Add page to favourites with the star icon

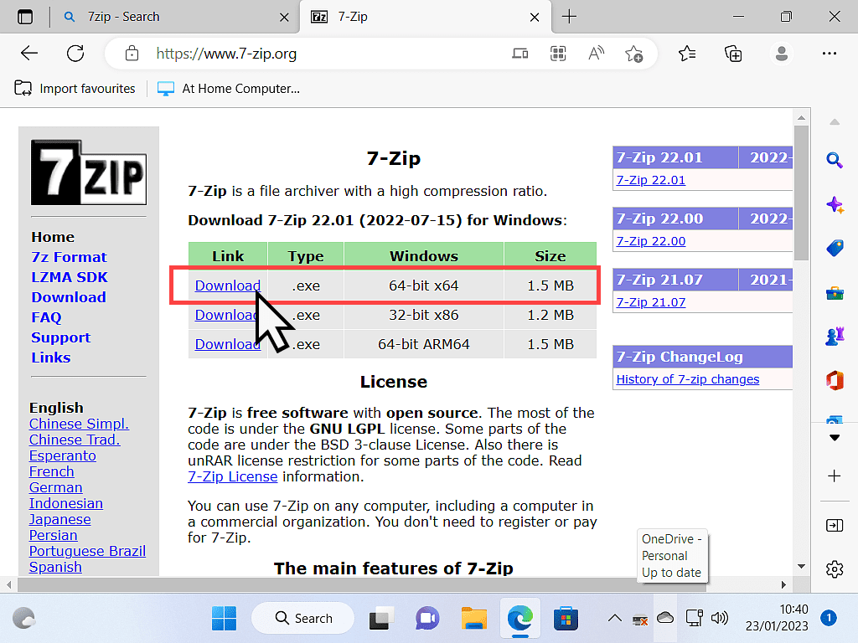click(x=634, y=54)
